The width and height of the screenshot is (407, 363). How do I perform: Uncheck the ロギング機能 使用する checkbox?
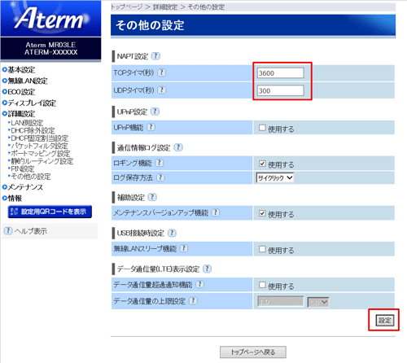(262, 164)
